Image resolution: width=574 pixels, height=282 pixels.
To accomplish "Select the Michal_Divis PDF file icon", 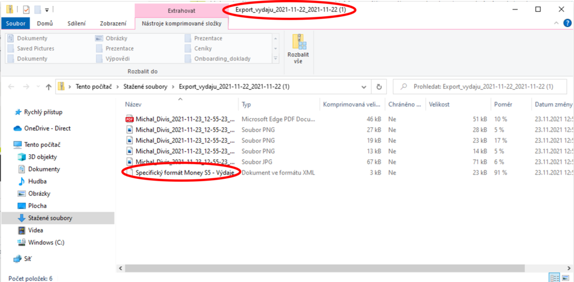I will (x=129, y=119).
